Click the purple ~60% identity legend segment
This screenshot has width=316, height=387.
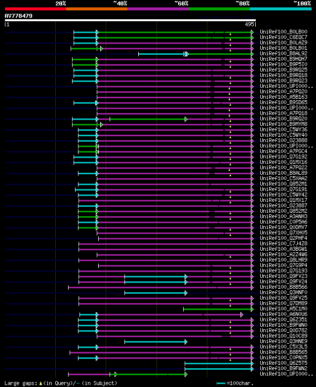158,9
